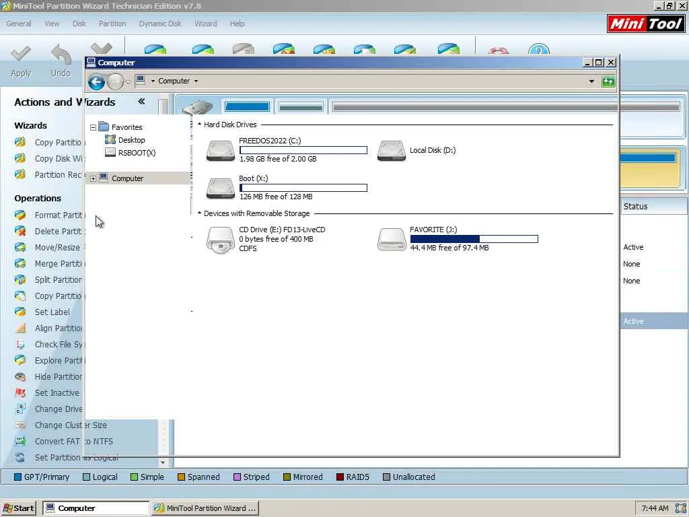Click the Merge Partition icon
The image size is (689, 517).
20,264
